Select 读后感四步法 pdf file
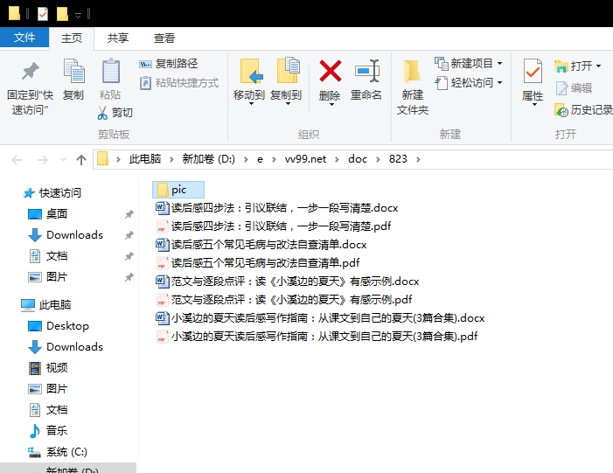This screenshot has width=613, height=473. click(x=273, y=226)
